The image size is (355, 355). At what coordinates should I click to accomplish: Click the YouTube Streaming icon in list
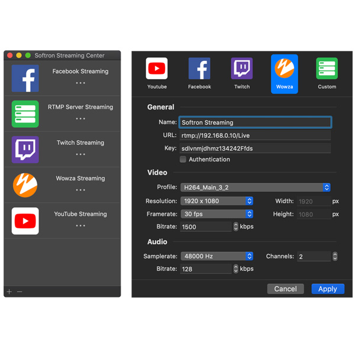[25, 221]
